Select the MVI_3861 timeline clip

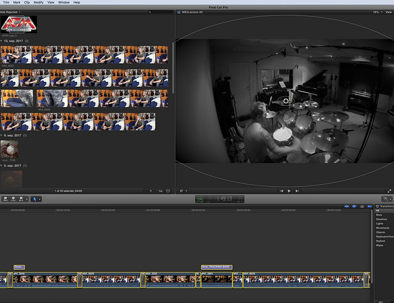(216, 280)
